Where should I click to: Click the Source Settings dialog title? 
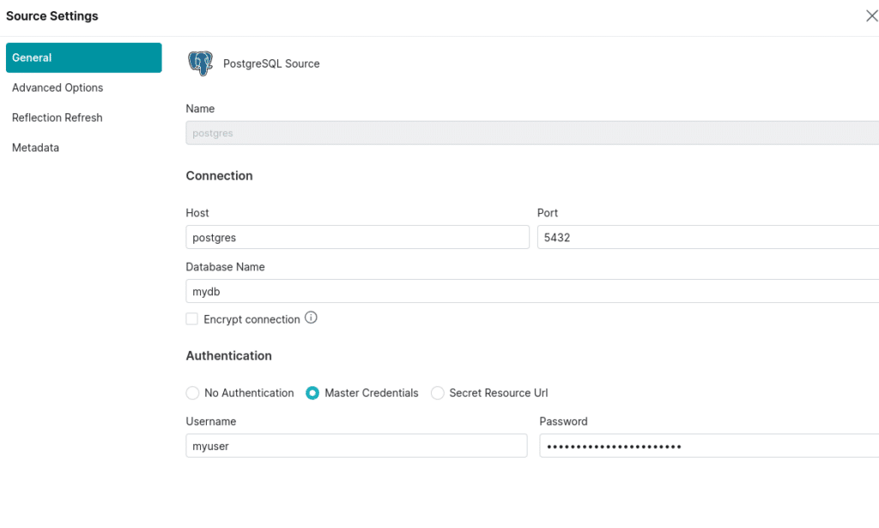point(52,16)
